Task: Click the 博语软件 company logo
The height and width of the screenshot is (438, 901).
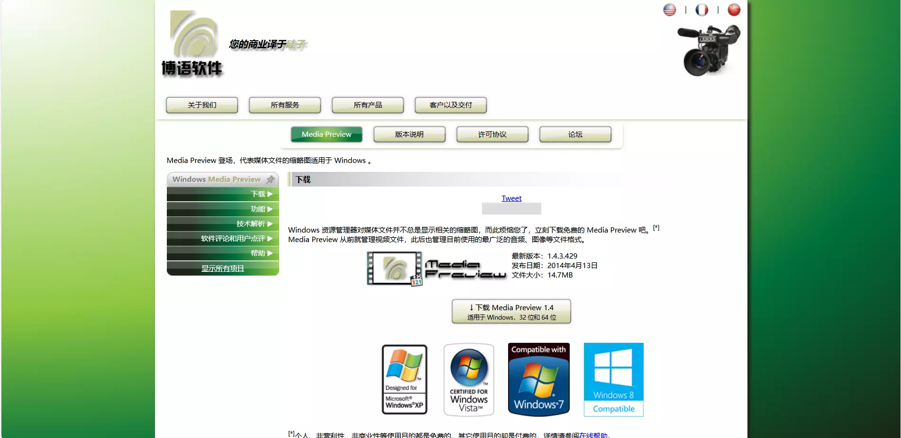Action: click(192, 44)
